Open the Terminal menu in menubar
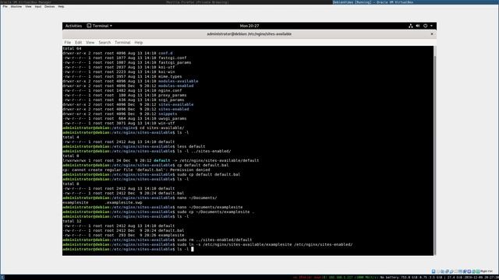The width and height of the screenshot is (499, 280). [122, 42]
